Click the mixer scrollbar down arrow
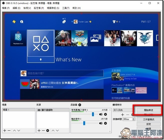Screen dimensions: 164x140 click(110, 131)
